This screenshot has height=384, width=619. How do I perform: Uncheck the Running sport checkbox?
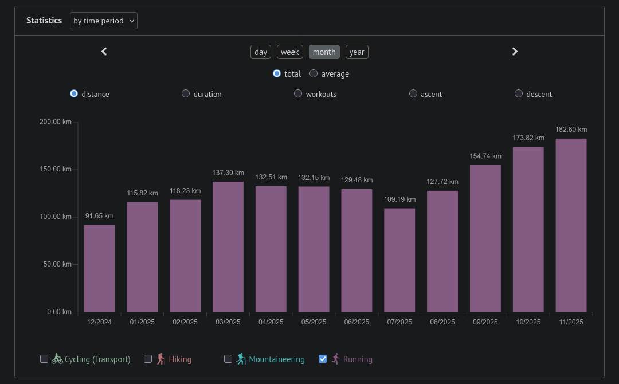click(323, 359)
